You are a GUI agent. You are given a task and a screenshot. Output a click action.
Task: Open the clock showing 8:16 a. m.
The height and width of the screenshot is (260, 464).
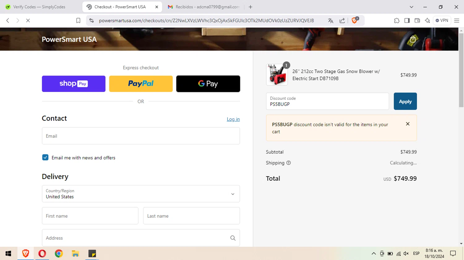(434, 254)
